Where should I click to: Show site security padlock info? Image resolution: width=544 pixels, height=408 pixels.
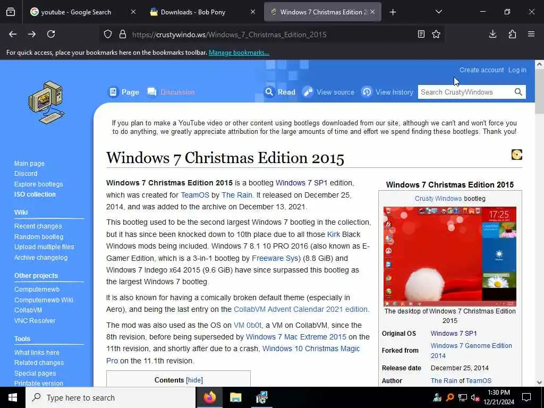[123, 35]
